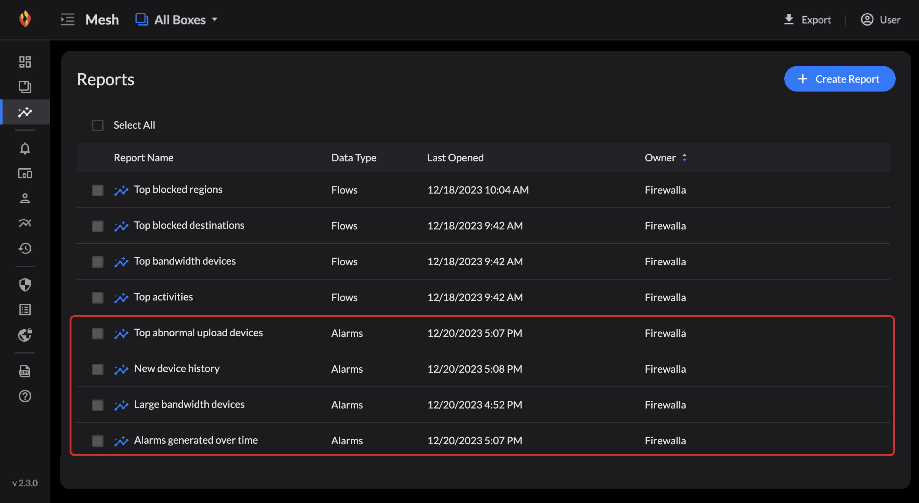Click Firewalla owner in Top blocked regions row
This screenshot has width=919, height=503.
click(665, 190)
